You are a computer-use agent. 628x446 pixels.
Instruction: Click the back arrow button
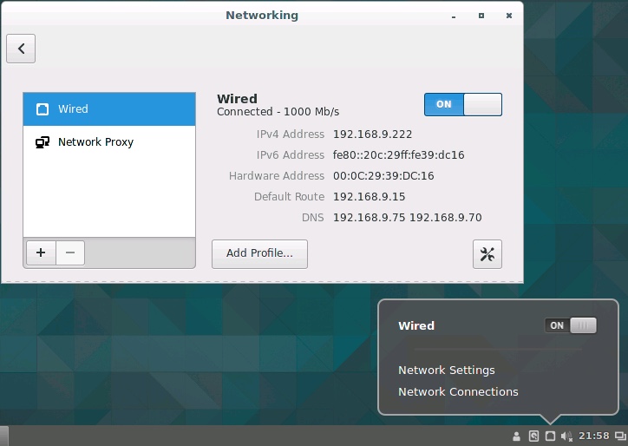21,49
